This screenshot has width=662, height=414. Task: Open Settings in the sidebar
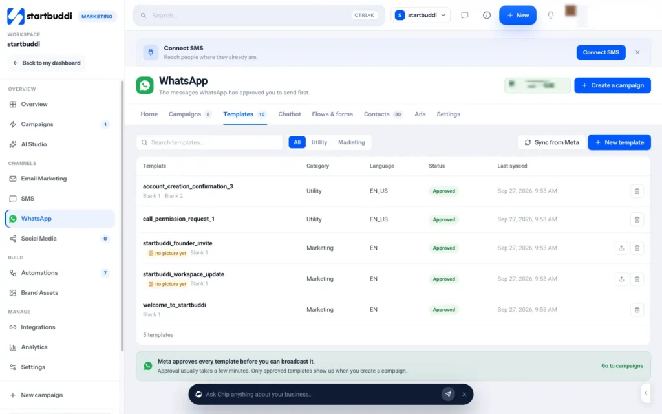tap(59, 367)
